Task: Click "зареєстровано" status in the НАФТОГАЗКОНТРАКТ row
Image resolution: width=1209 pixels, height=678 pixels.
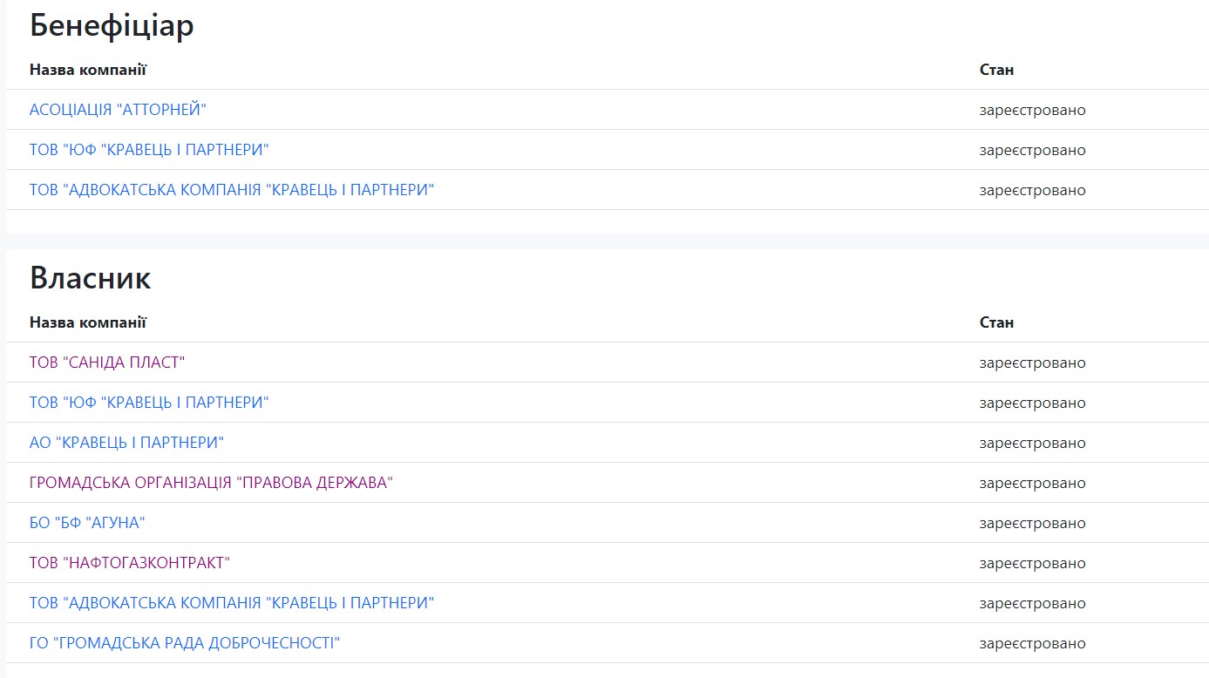Action: point(1032,563)
